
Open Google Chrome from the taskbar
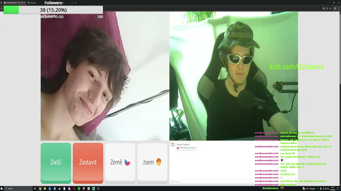(40, 189)
